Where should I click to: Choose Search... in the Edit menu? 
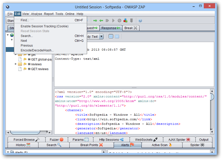point(50,36)
